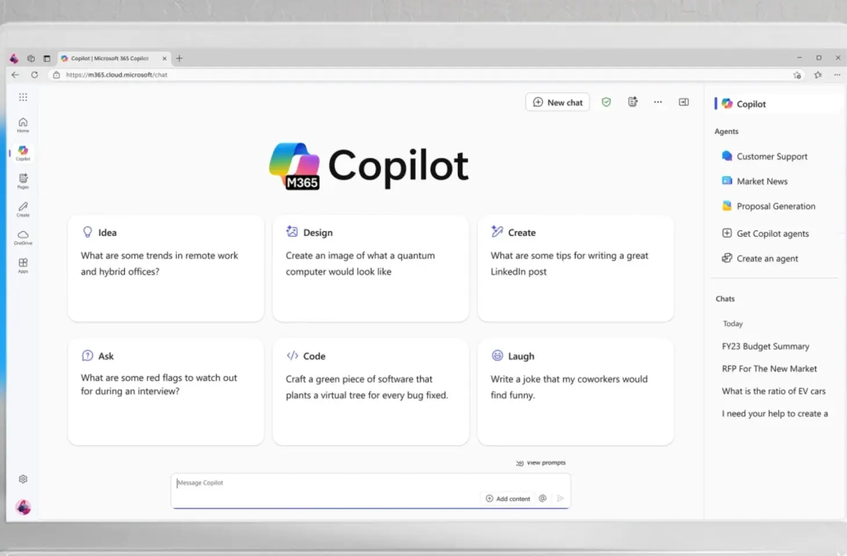The image size is (847, 556).
Task: Click Get Copilot agents
Action: tap(765, 233)
